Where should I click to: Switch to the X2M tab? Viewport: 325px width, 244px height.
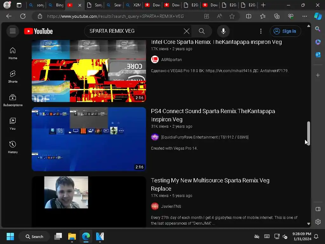(x=133, y=5)
